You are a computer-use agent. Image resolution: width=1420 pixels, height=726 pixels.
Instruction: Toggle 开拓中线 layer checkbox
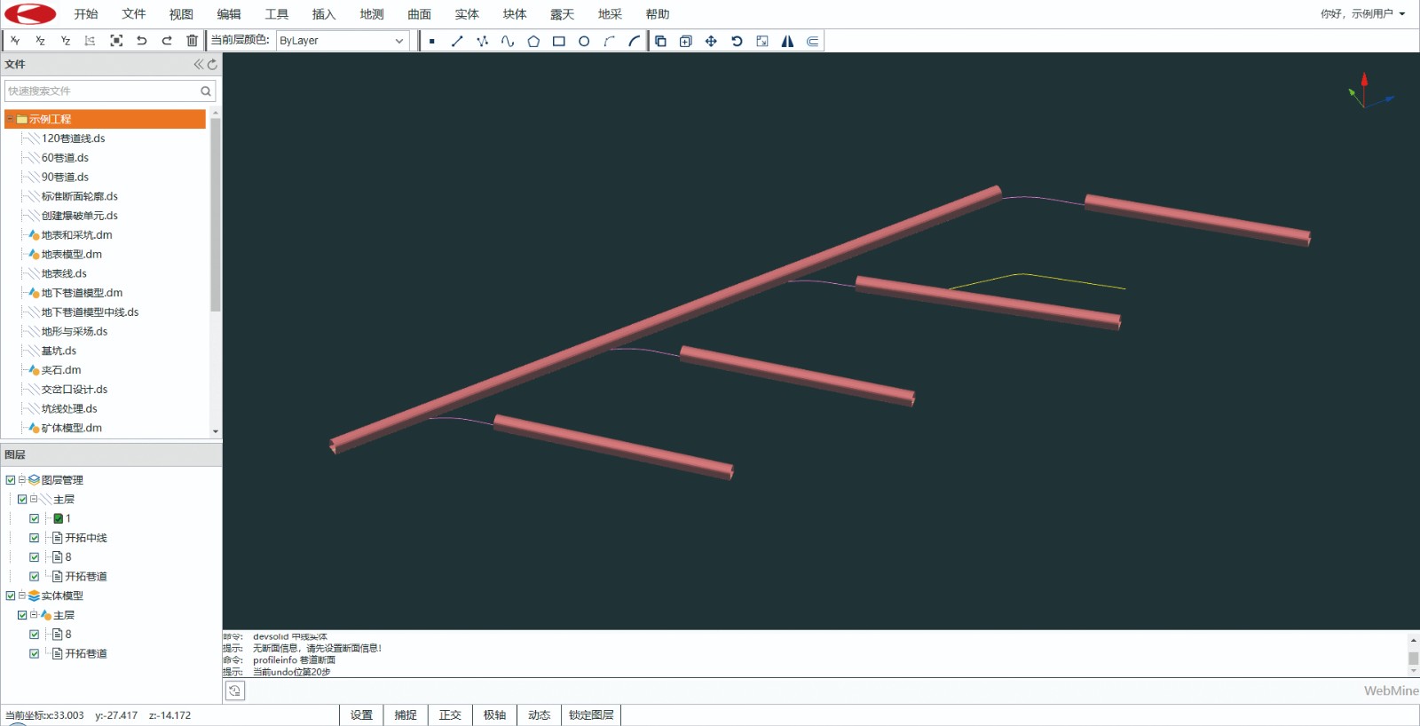click(34, 538)
